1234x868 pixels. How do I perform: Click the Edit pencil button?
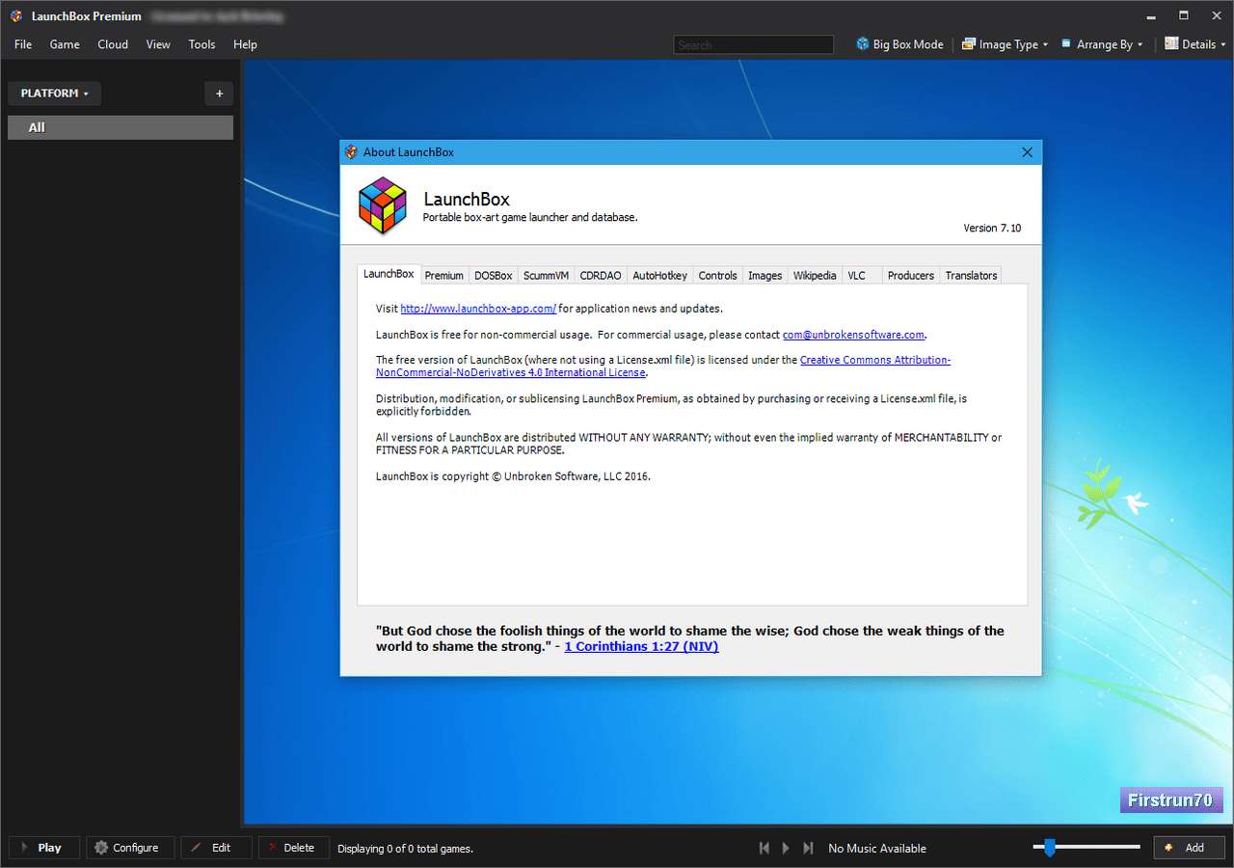(216, 848)
